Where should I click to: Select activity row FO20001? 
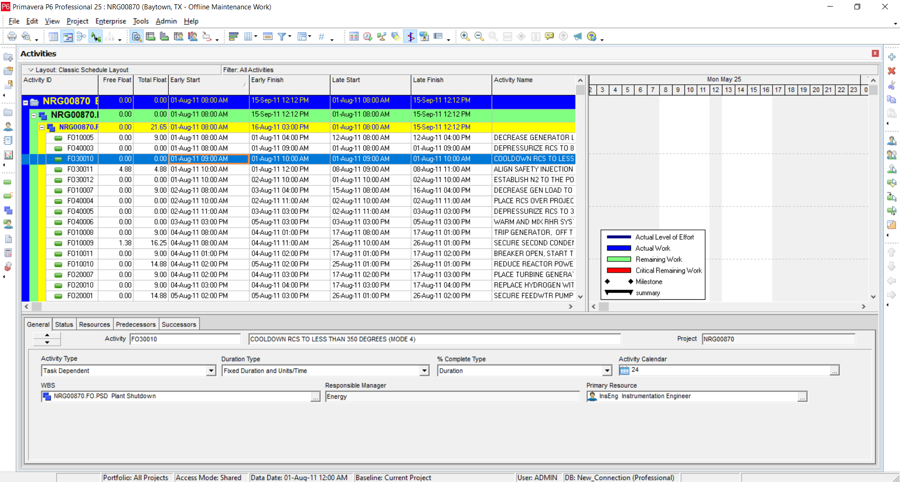click(298, 296)
